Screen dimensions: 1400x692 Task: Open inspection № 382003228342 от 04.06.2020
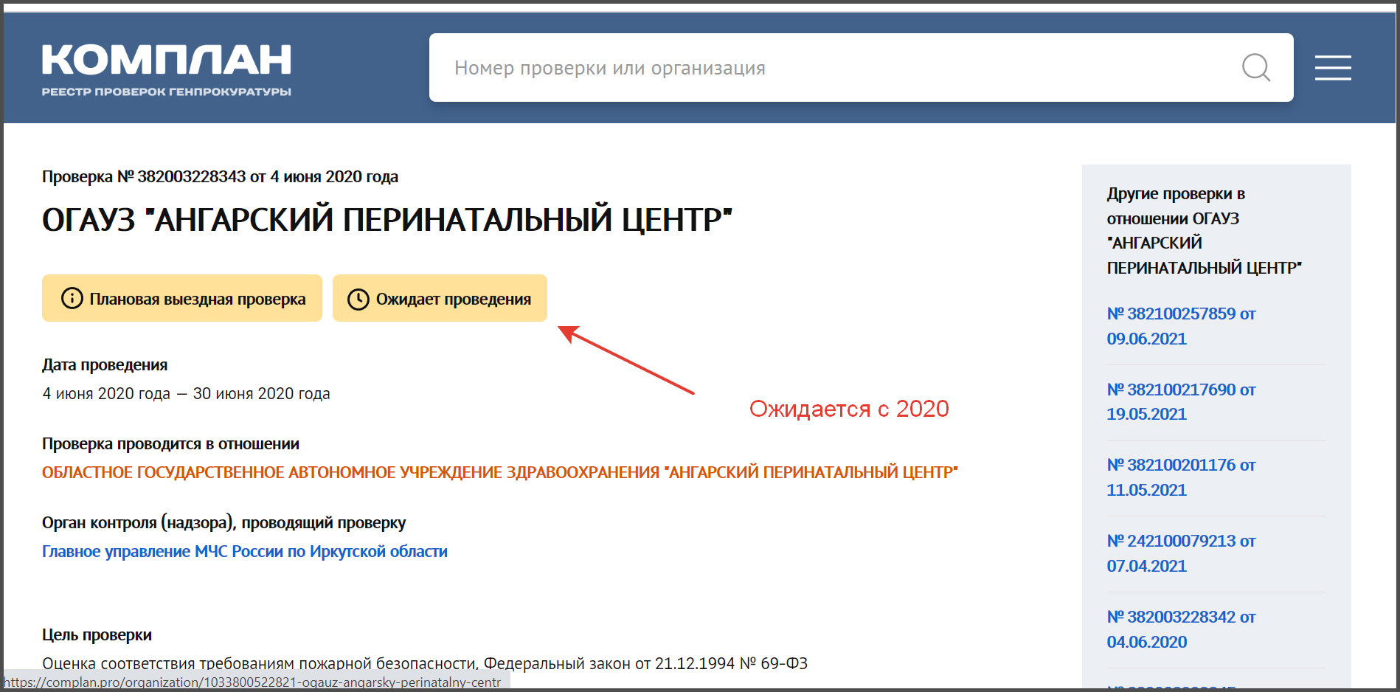point(1181,629)
